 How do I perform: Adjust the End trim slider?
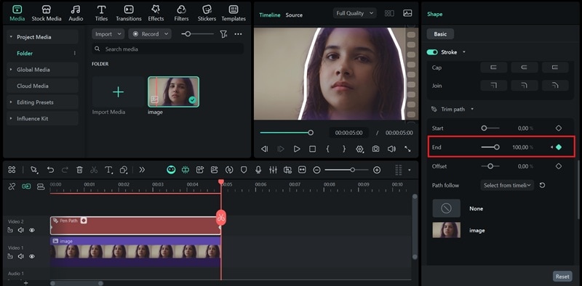pyautogui.click(x=490, y=147)
